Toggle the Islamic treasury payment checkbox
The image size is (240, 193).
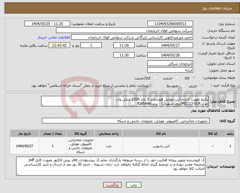(x=153, y=85)
